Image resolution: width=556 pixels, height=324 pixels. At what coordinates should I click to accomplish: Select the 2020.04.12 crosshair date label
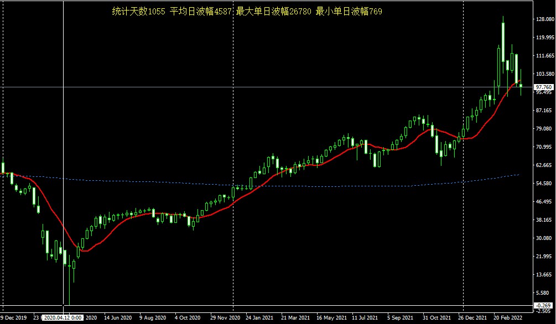[63, 318]
